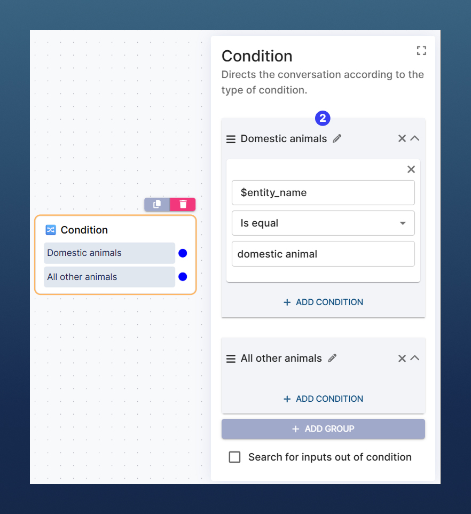
Task: Delete the Condition node with trash icon
Action: click(183, 204)
